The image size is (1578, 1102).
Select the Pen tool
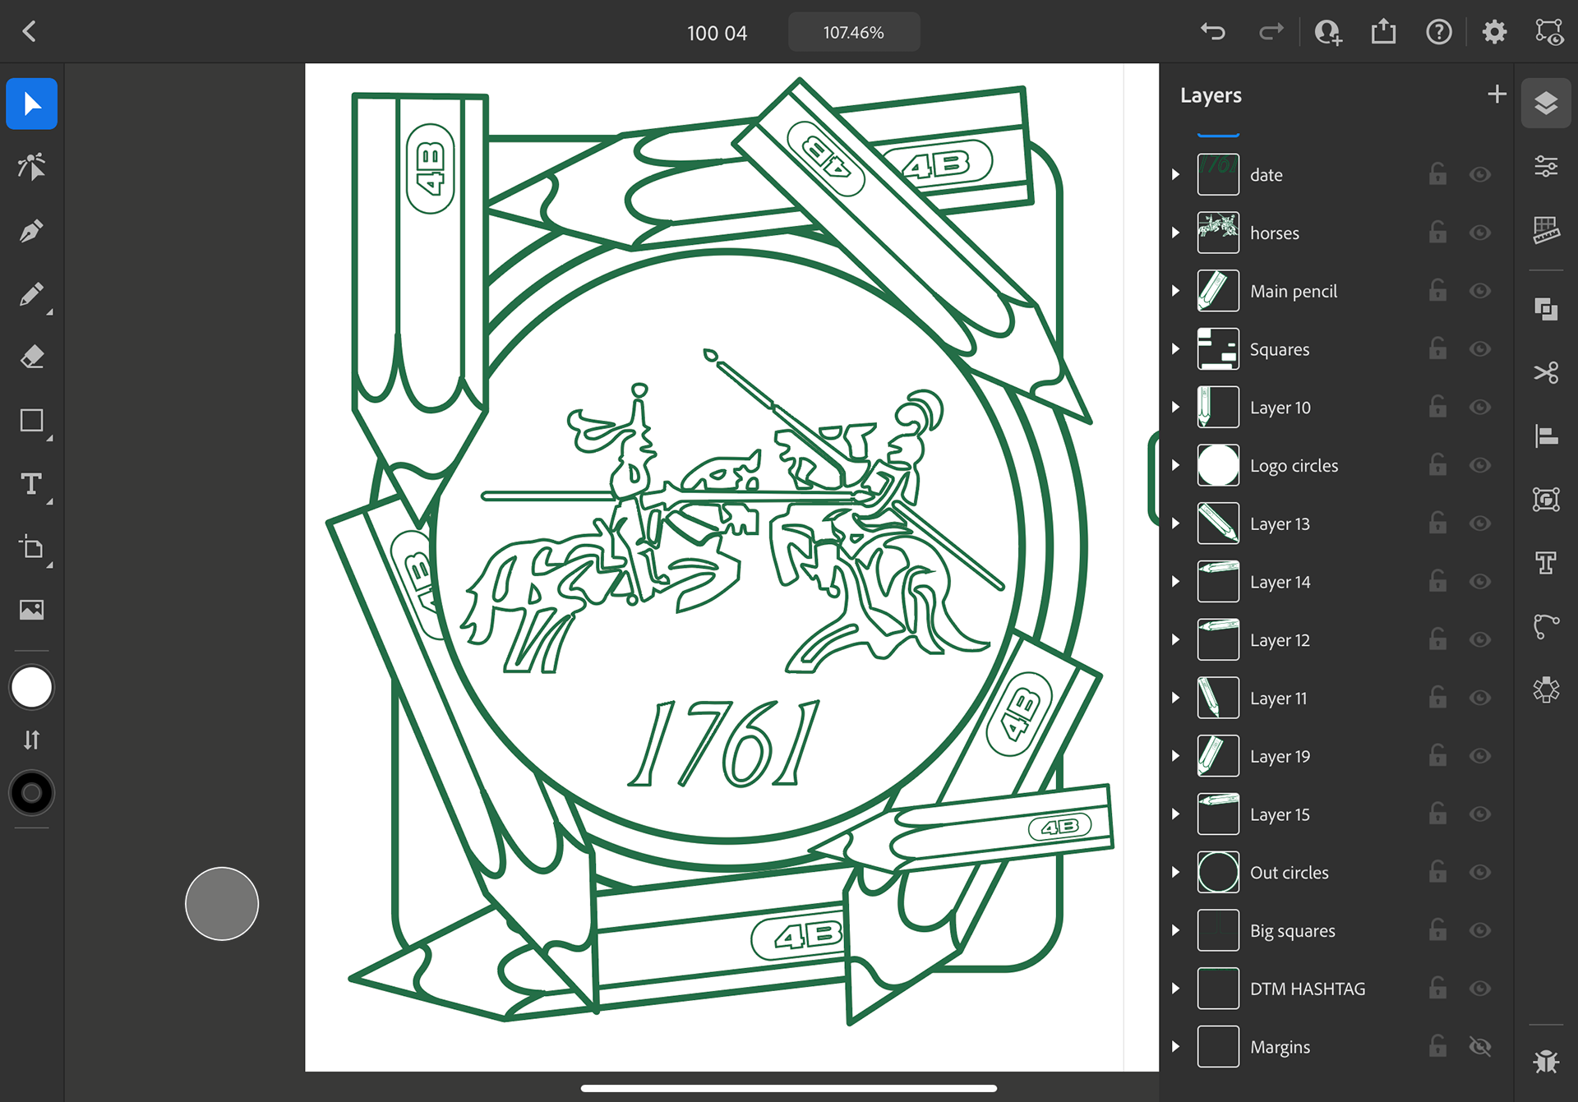point(31,231)
